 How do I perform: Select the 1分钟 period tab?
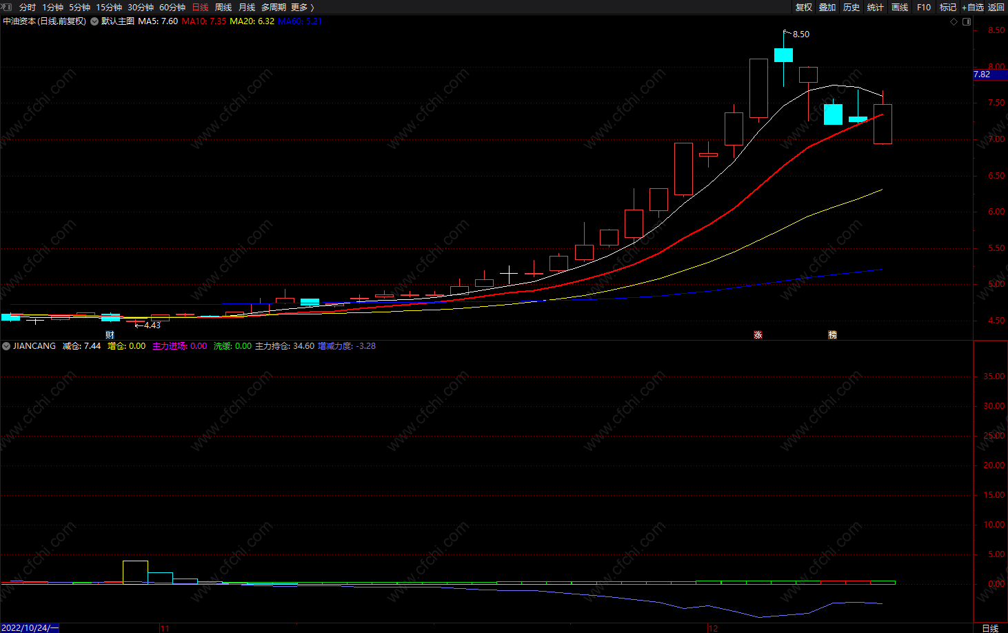(53, 7)
